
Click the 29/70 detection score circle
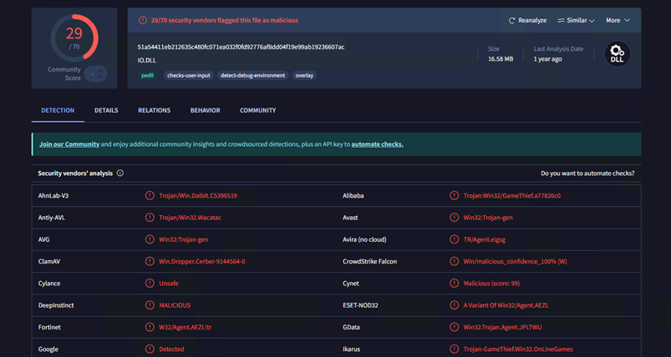[74, 38]
